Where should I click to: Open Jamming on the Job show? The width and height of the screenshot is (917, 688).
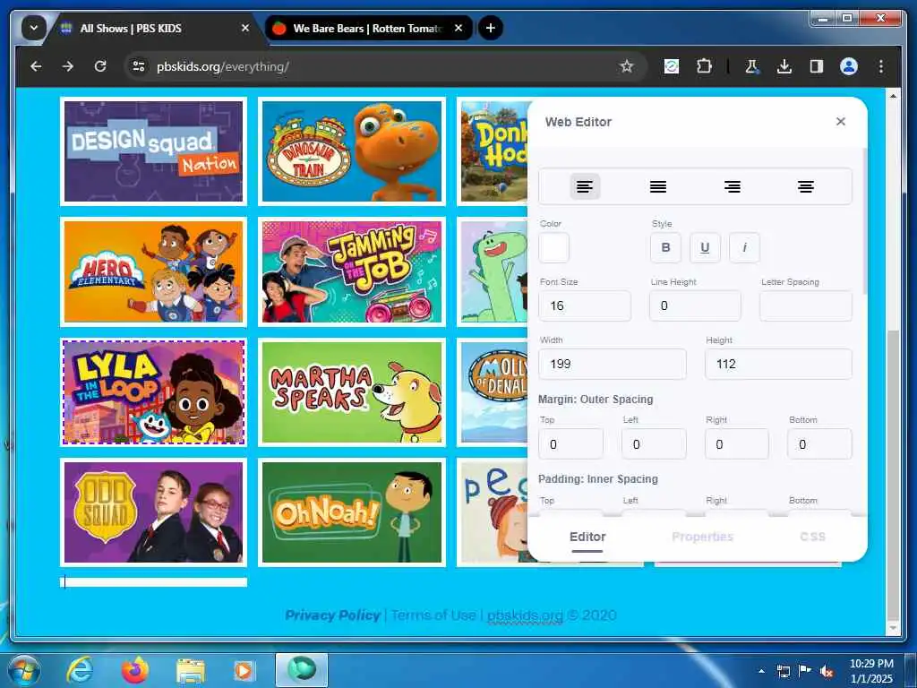coord(352,271)
